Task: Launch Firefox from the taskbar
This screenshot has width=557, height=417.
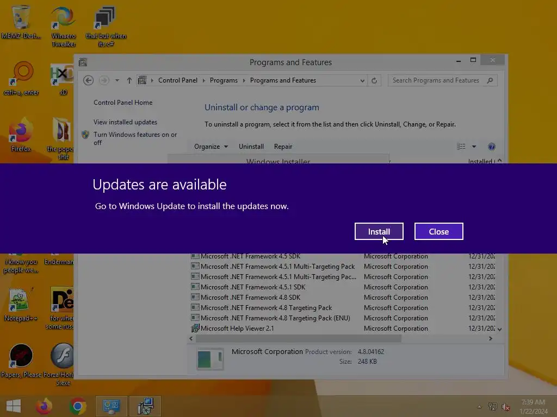Action: coord(44,406)
